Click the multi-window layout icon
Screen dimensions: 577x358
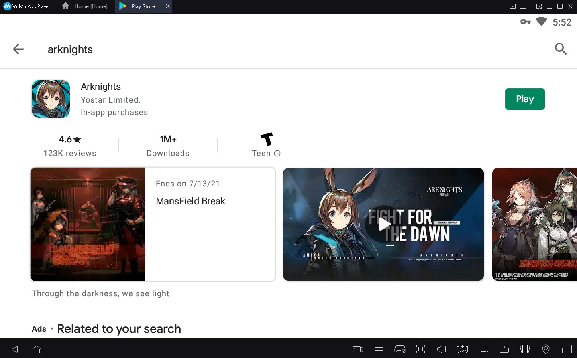click(x=567, y=349)
